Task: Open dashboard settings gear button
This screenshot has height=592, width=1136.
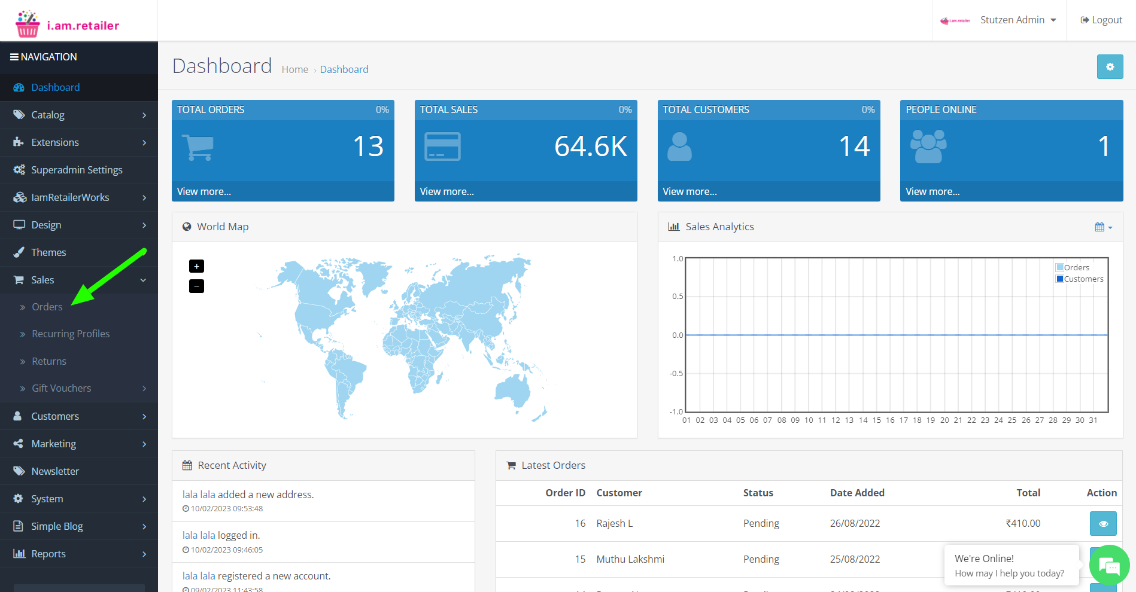Action: (x=1110, y=67)
